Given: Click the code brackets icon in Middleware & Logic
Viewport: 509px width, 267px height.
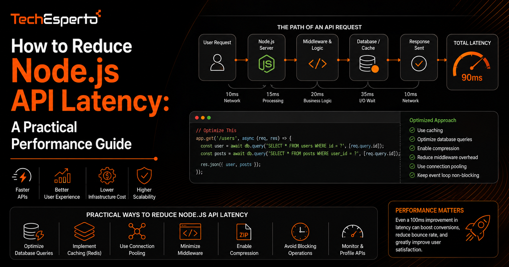Looking at the screenshot, I should pos(317,64).
